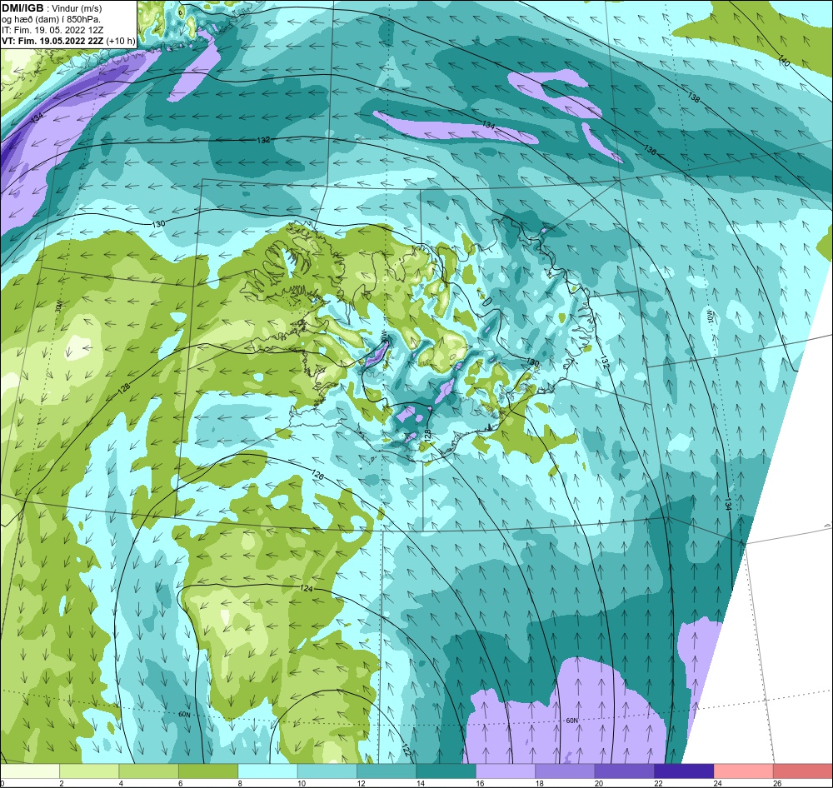Click the legend scale label '16'
Viewport: 833px width, 788px height.
480,783
